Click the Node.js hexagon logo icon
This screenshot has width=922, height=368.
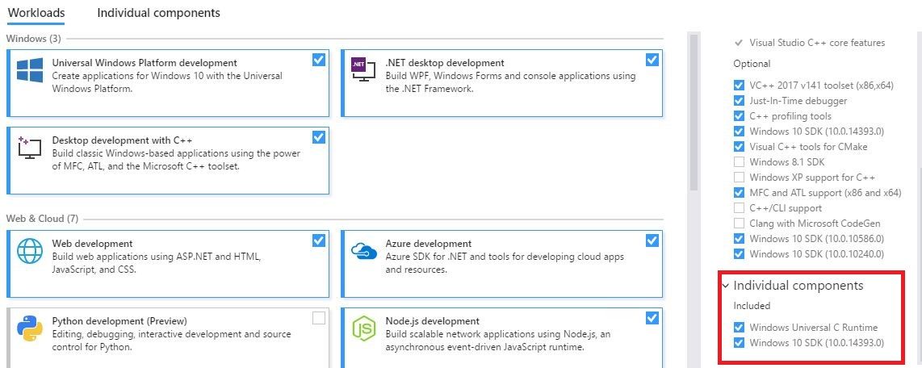(363, 328)
